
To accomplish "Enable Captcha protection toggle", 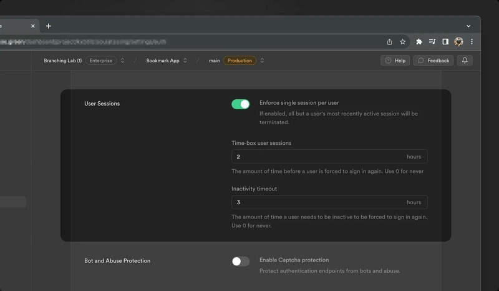I will coord(241,262).
